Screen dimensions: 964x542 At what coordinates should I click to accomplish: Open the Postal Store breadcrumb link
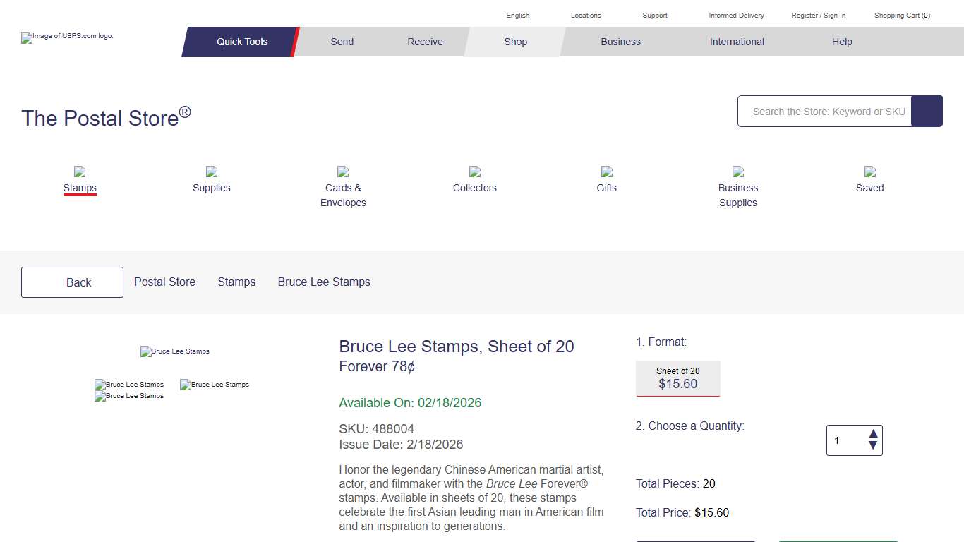[164, 282]
